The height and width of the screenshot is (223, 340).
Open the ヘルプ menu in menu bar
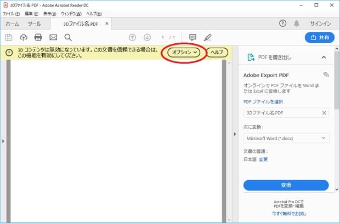click(x=94, y=14)
